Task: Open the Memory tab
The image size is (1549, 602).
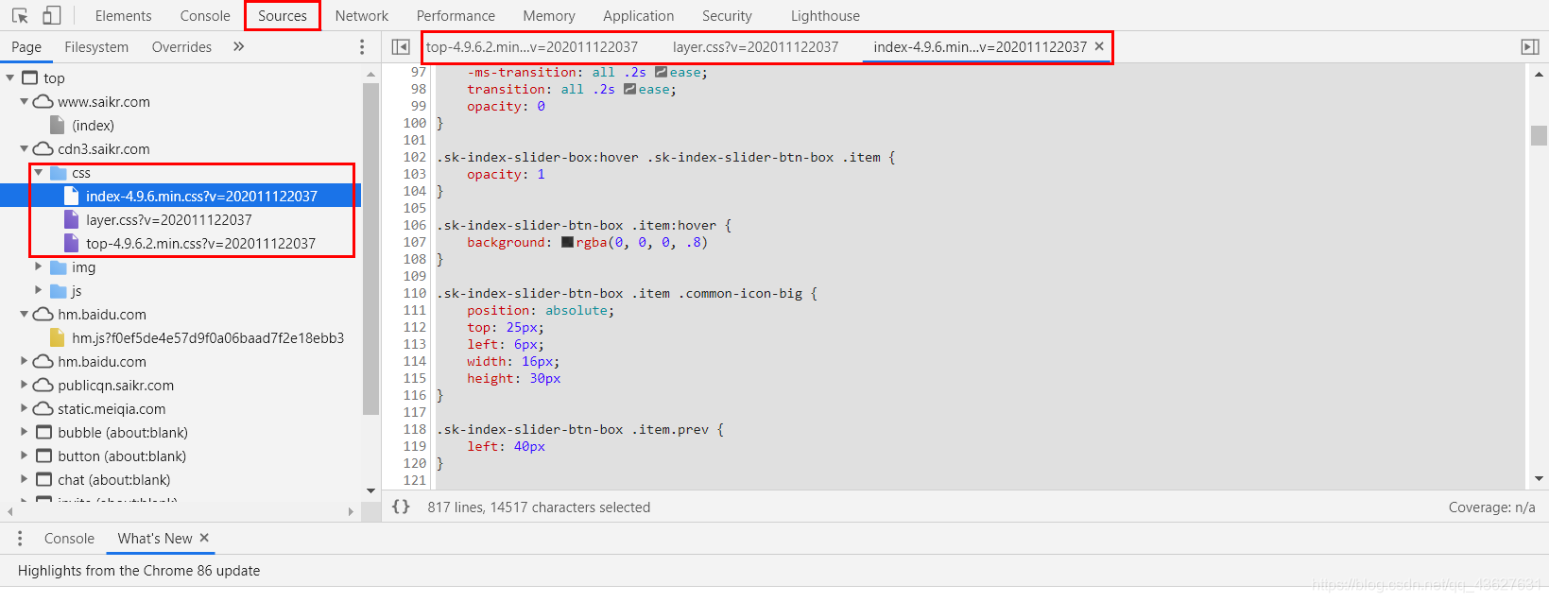Action: [x=549, y=16]
